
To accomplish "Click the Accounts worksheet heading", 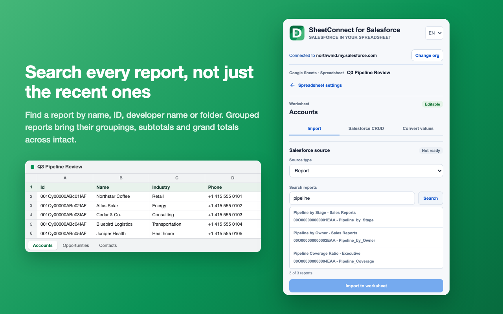I will [303, 112].
